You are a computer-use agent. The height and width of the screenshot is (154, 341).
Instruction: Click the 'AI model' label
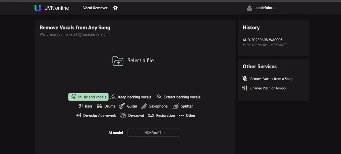[x=116, y=132]
